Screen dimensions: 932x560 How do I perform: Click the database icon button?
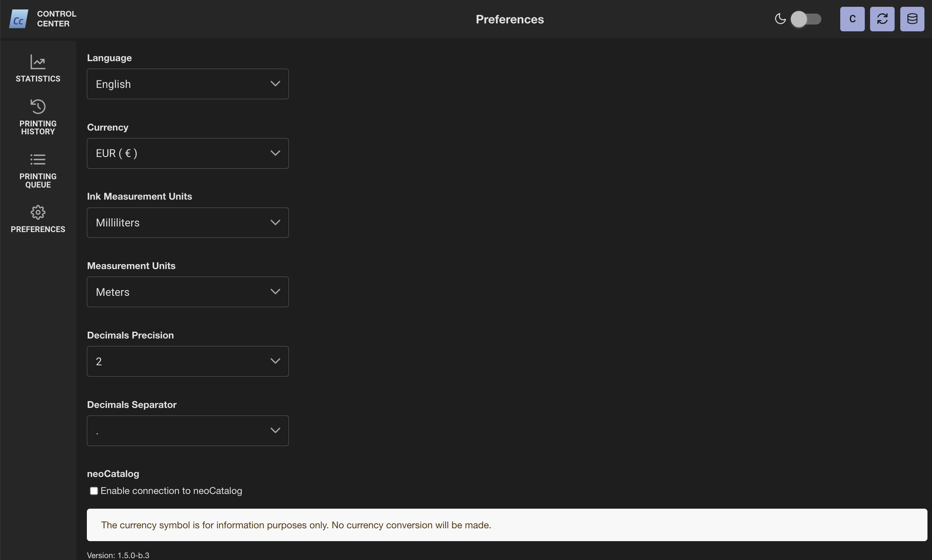912,19
